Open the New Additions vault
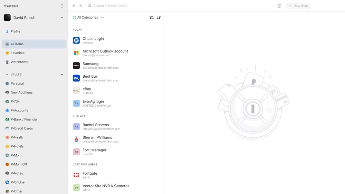This screenshot has width=345, height=194. coord(34,93)
